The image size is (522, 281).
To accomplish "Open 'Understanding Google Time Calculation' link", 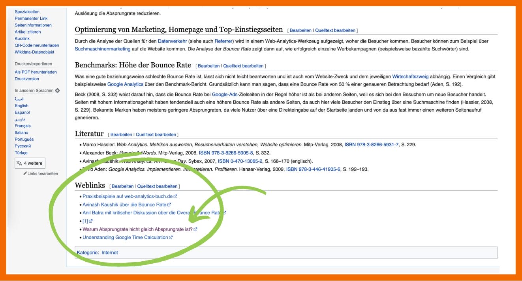I will [125, 237].
